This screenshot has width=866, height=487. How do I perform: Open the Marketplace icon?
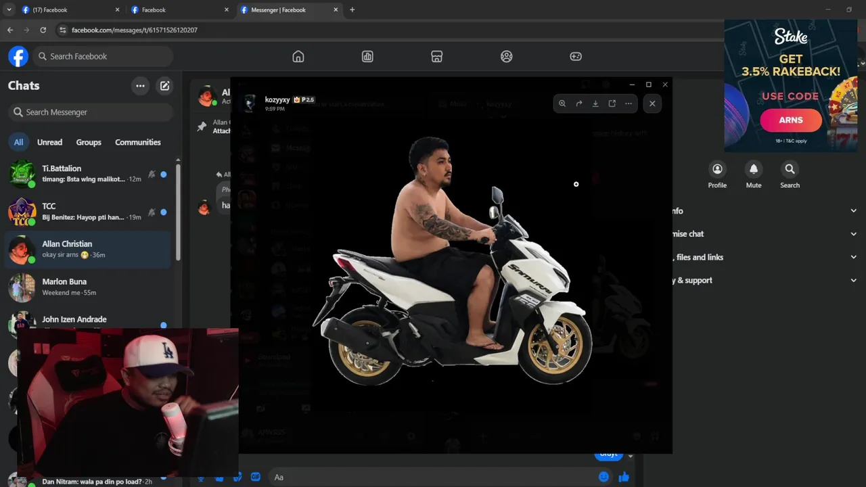coord(437,56)
